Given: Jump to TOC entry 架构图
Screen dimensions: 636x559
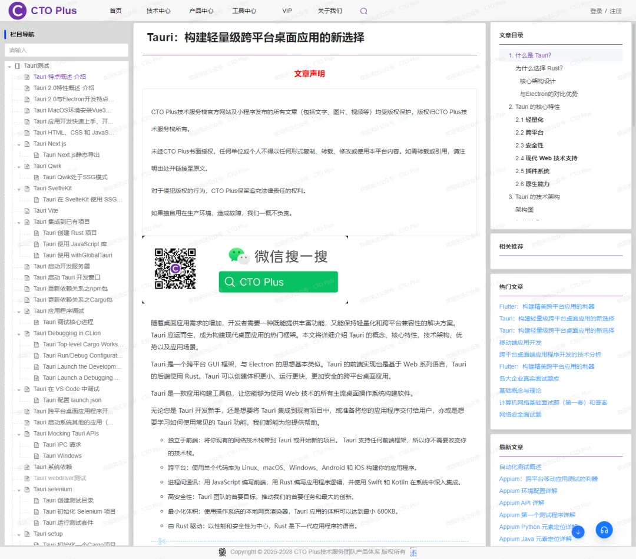Looking at the screenshot, I should (525, 210).
